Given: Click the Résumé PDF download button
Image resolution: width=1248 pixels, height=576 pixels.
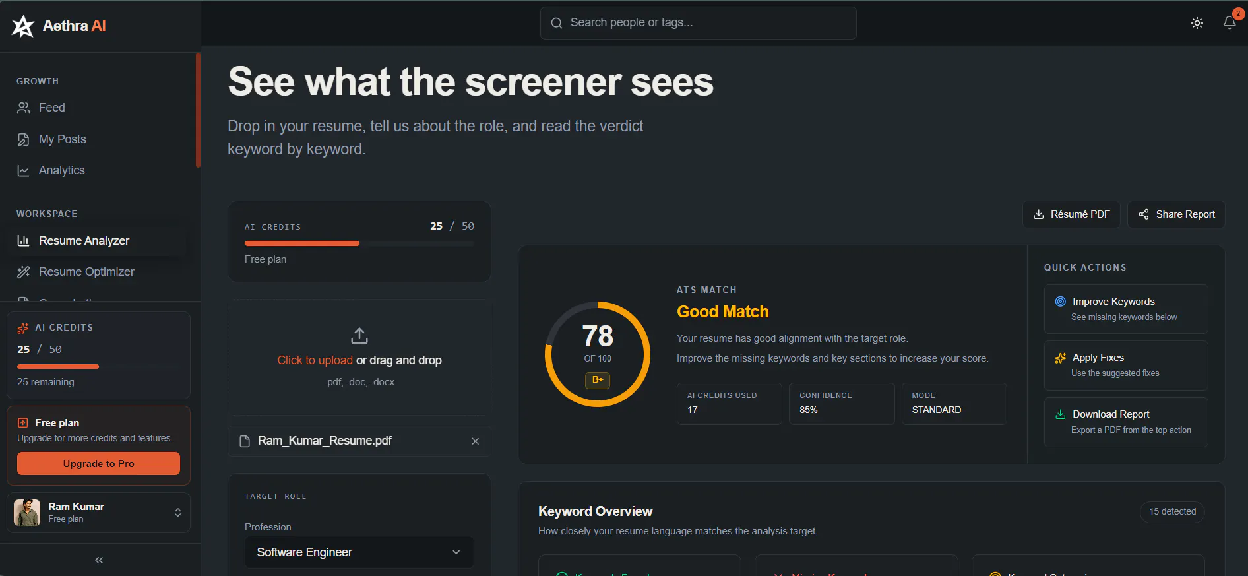Looking at the screenshot, I should click(x=1071, y=214).
